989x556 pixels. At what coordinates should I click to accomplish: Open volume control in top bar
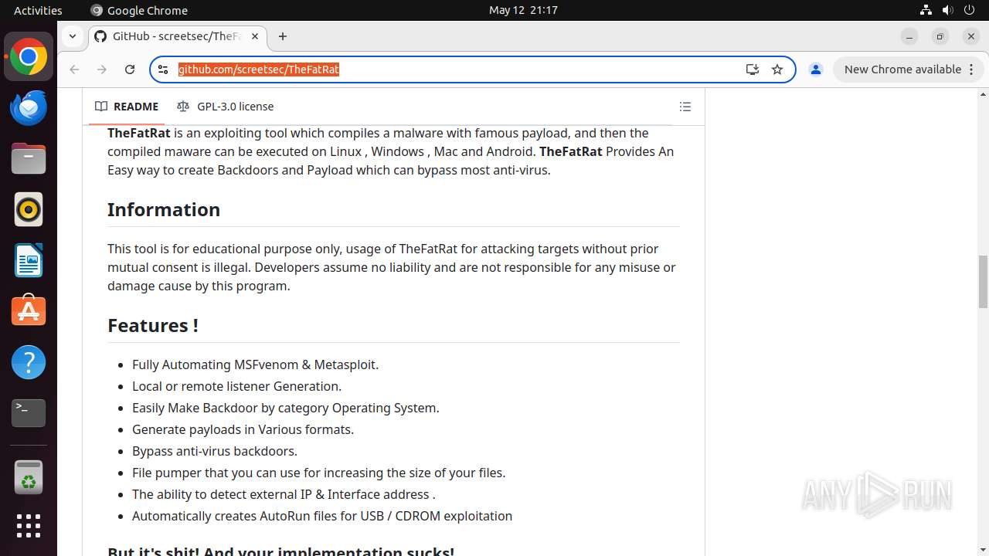click(x=947, y=10)
